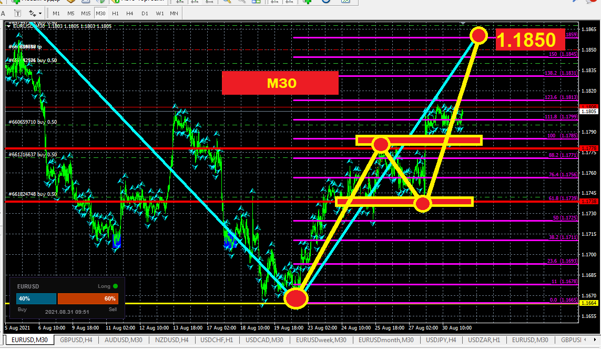Image resolution: width=601 pixels, height=349 pixels.
Task: Click the 30 Aug 10:00 time axis label
Action: point(457,328)
